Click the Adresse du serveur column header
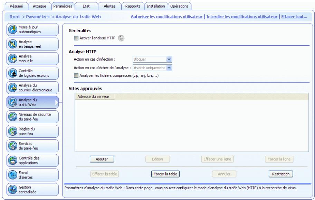Viewport: 315px width, 200px height. click(x=94, y=97)
